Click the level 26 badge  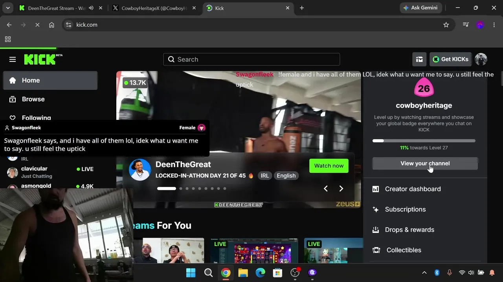424,88
